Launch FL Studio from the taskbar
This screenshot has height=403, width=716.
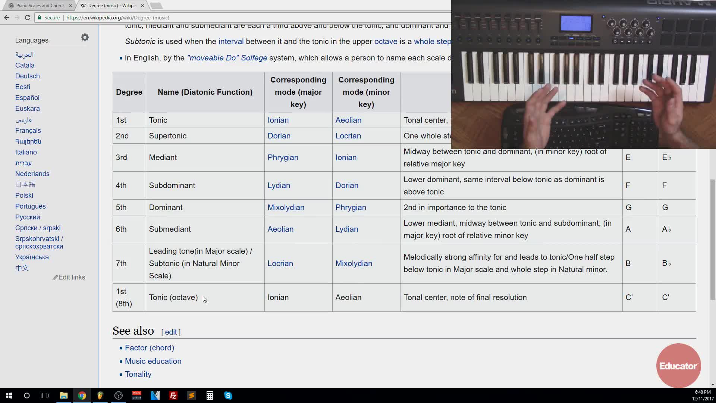point(100,396)
